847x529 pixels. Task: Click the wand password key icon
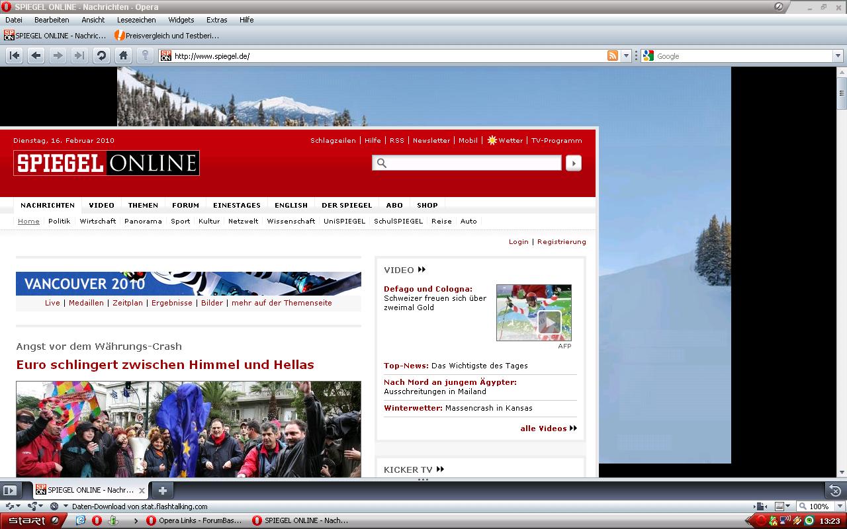[x=144, y=56]
